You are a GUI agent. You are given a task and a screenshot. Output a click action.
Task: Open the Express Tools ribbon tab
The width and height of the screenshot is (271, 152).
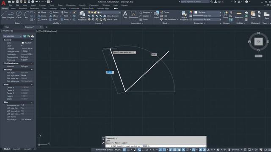(88, 8)
